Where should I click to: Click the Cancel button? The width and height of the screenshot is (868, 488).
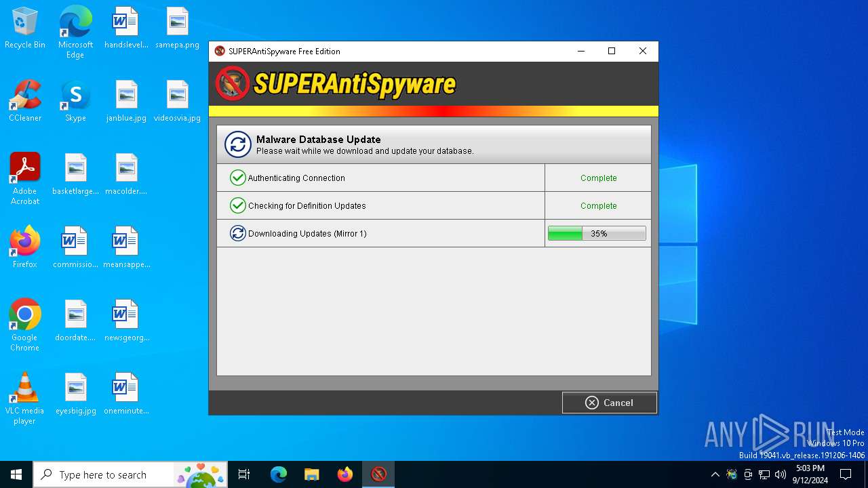tap(609, 403)
